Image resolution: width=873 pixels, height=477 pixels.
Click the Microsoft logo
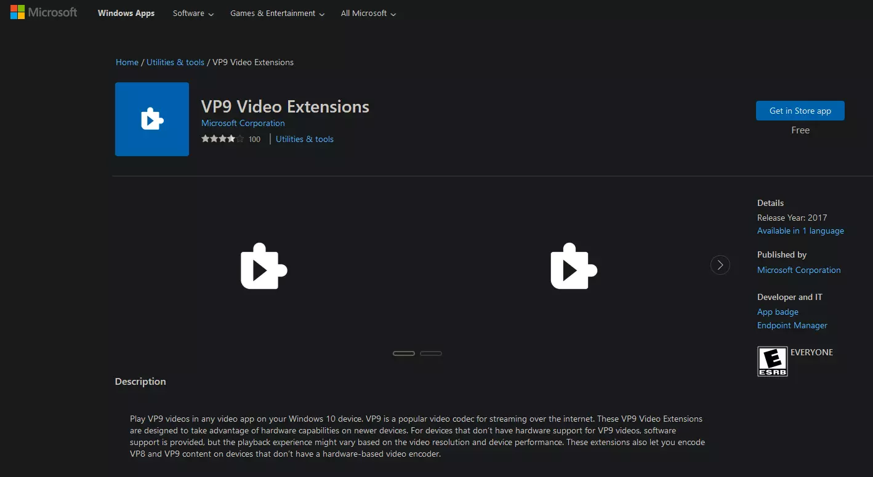(x=44, y=12)
